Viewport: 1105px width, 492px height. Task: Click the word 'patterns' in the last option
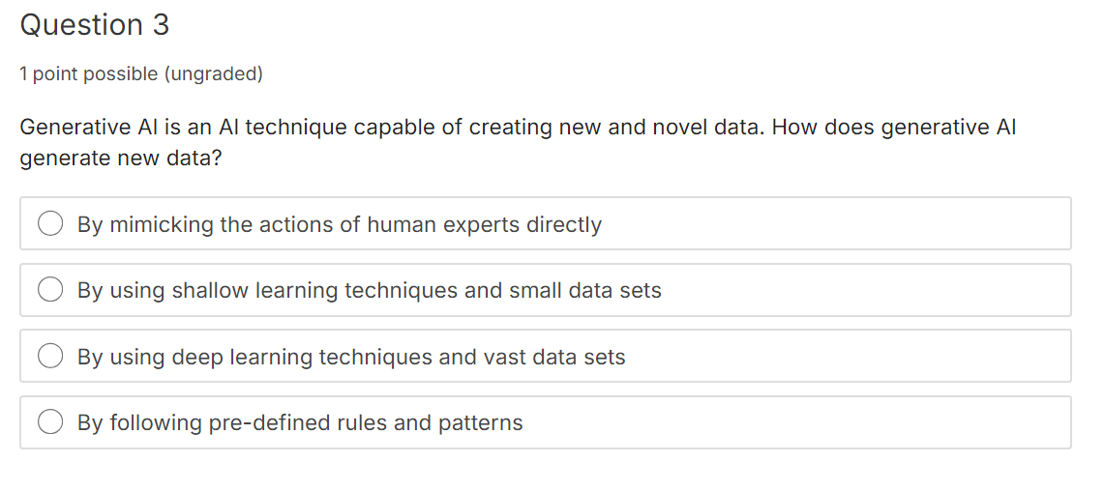(481, 423)
